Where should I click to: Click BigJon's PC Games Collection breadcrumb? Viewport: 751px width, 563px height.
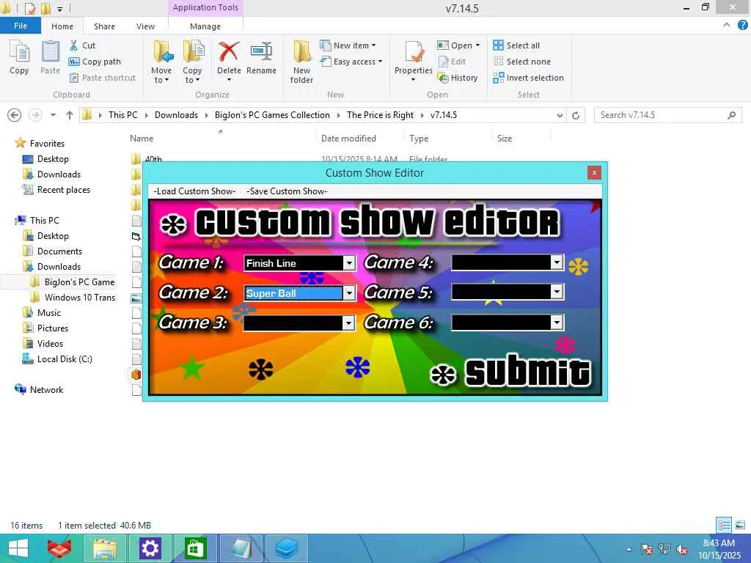[x=272, y=115]
